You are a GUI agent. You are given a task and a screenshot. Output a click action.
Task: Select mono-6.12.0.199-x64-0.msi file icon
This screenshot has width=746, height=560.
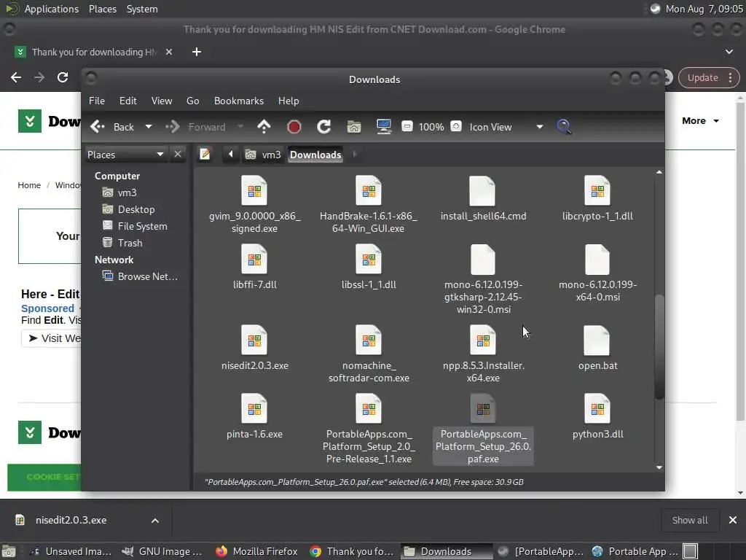[x=597, y=259]
